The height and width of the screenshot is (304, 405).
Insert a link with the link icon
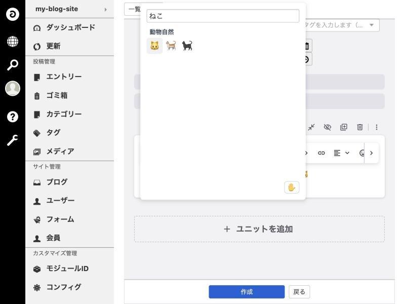[321, 153]
